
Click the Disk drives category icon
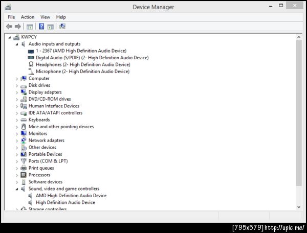click(x=24, y=86)
